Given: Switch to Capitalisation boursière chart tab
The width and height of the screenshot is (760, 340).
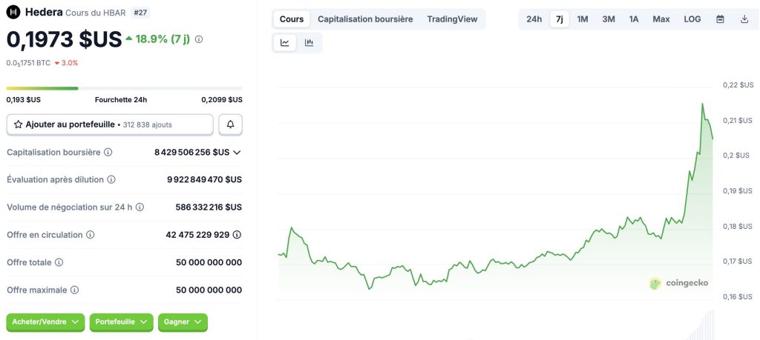Looking at the screenshot, I should 365,19.
